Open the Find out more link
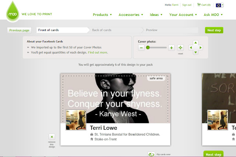The height and width of the screenshot is (157, 236). tap(97, 52)
